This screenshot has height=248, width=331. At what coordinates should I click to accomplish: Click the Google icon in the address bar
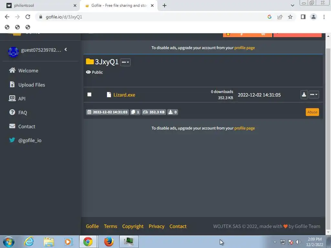269,17
